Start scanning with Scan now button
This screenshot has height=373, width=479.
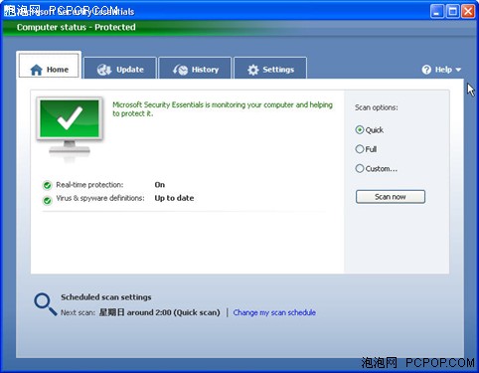391,197
